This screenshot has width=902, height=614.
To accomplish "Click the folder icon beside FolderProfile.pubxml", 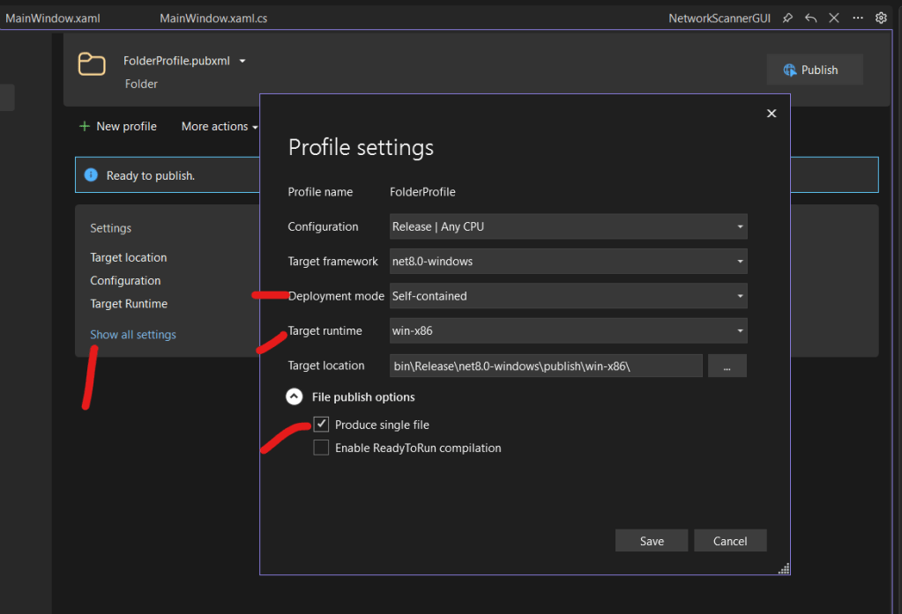I will (92, 64).
